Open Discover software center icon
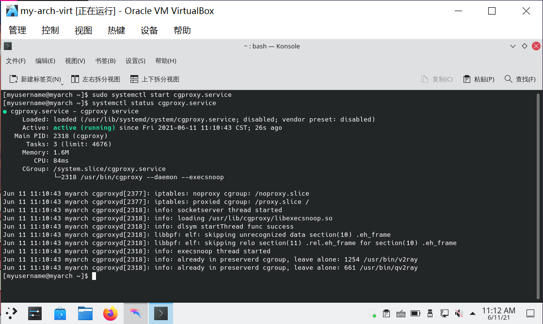 tap(60, 313)
